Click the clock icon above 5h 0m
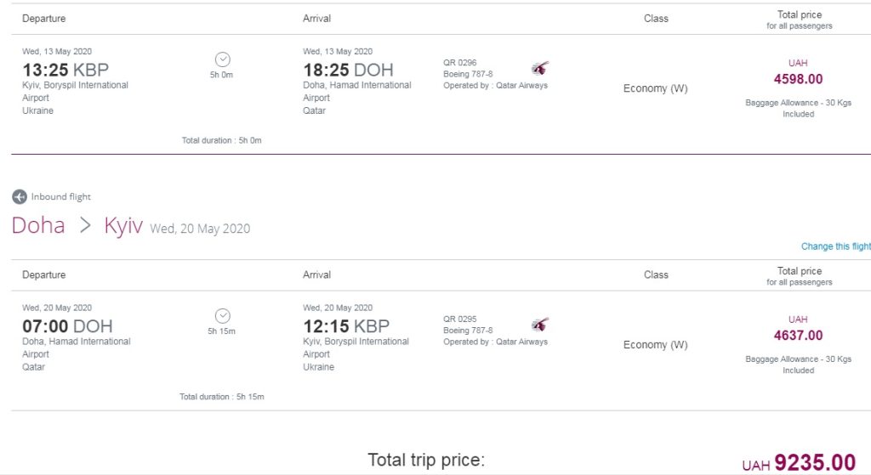 click(x=222, y=59)
